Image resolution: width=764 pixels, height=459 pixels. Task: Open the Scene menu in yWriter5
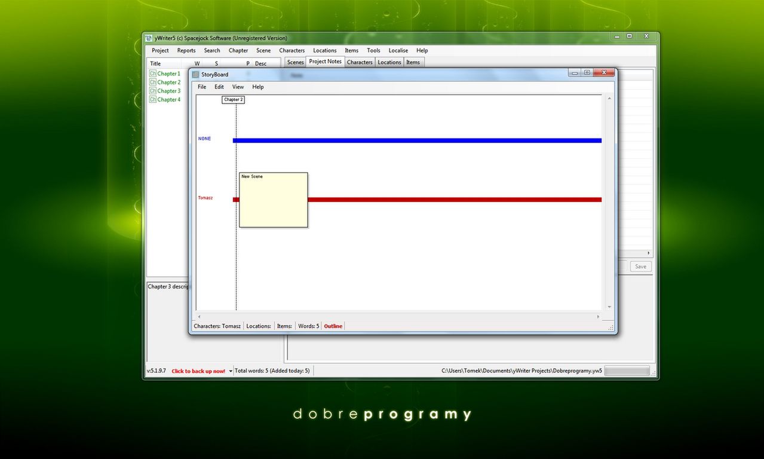coord(263,50)
